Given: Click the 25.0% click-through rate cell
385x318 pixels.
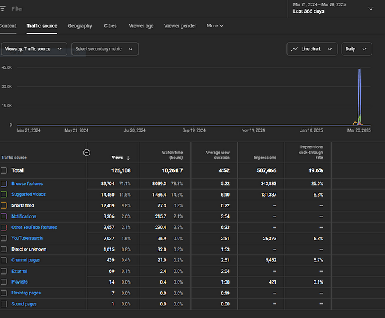Looking at the screenshot, I should coord(317,184).
